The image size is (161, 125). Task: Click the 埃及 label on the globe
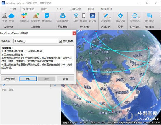[x=103, y=89]
